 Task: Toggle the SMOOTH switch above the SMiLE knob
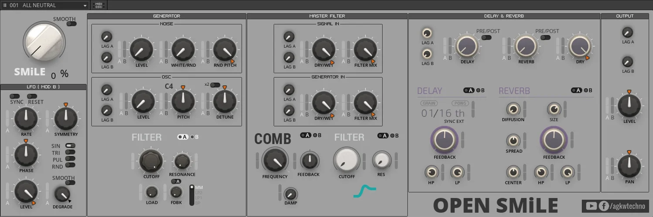tap(71, 24)
